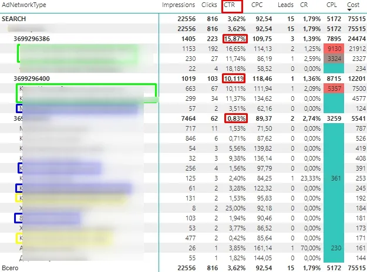Click CR value 2,59%
This screenshot has height=272, width=367.
[x=312, y=59]
